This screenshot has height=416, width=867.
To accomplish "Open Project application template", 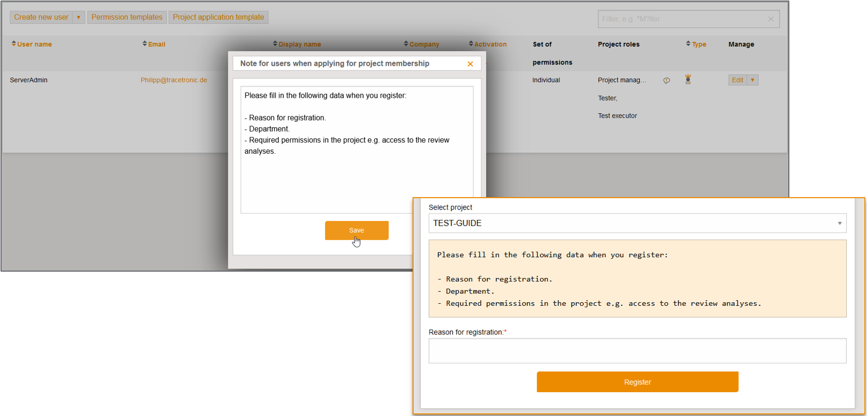I will pos(218,17).
